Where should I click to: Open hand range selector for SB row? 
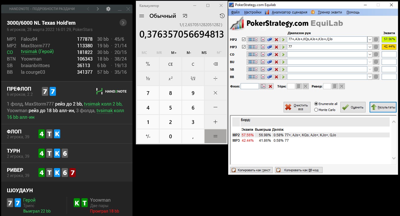point(253,69)
